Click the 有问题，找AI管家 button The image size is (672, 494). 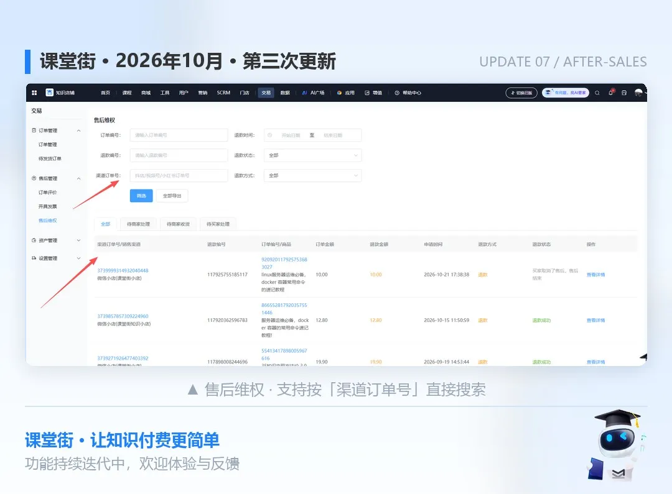pos(566,93)
